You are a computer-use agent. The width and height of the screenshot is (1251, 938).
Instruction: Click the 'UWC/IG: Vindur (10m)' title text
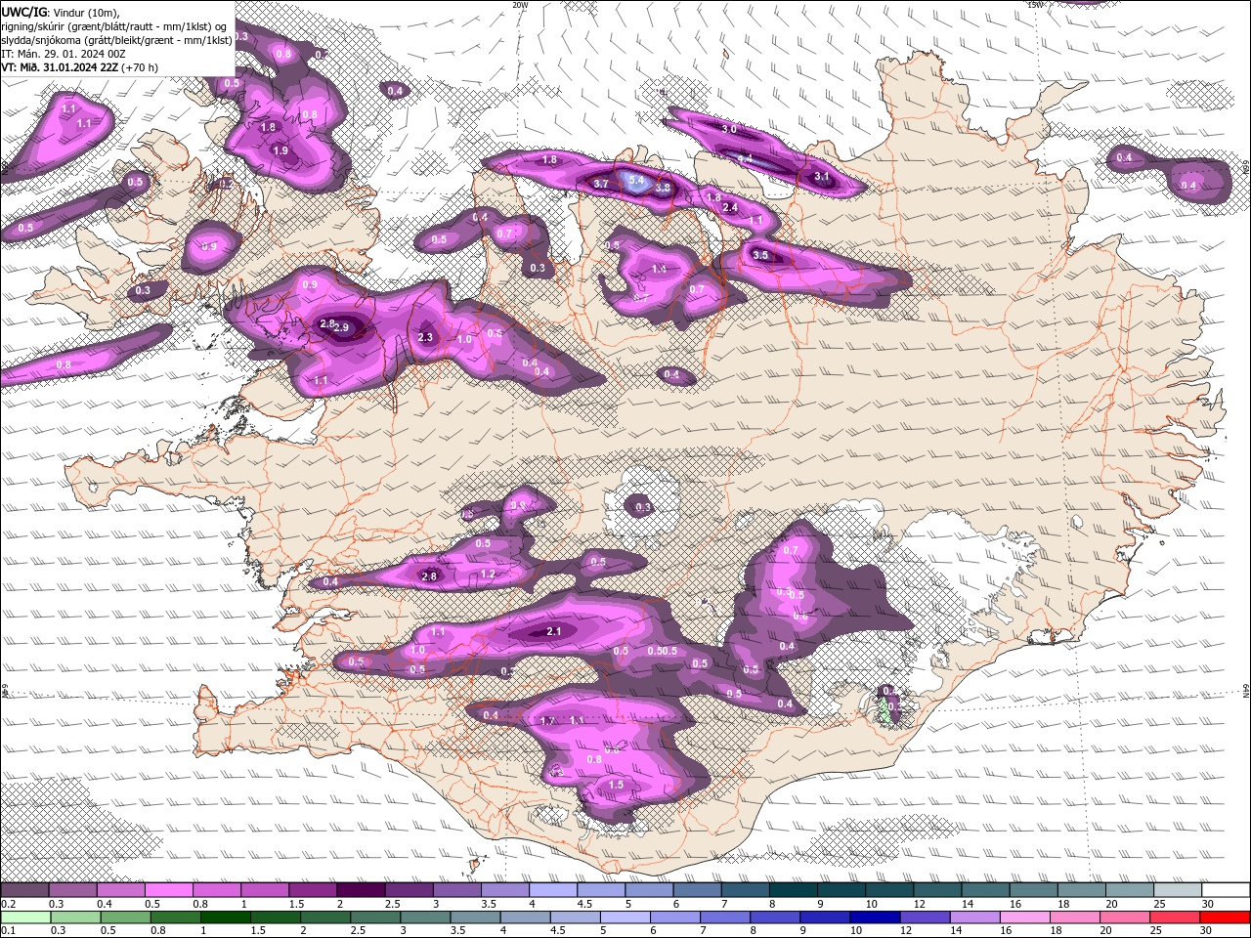(60, 13)
